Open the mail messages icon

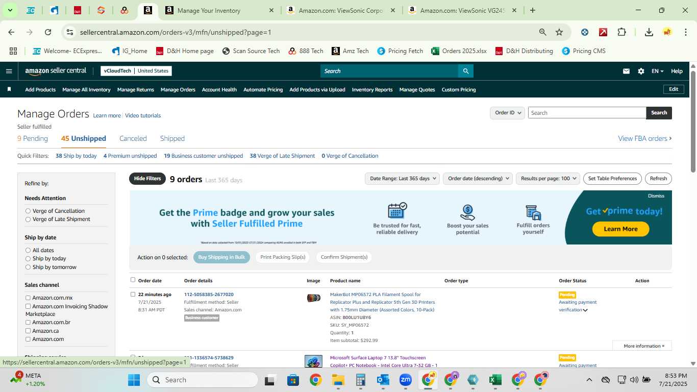626,71
